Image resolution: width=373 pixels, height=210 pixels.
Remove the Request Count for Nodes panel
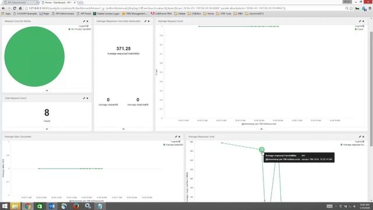click(x=87, y=21)
